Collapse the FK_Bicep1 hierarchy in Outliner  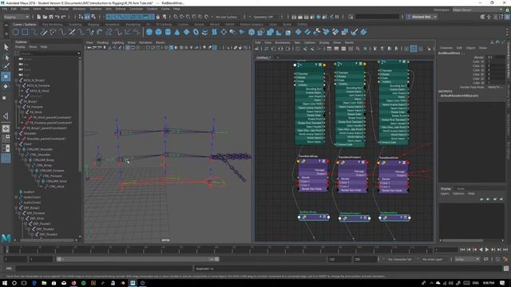(x=16, y=101)
